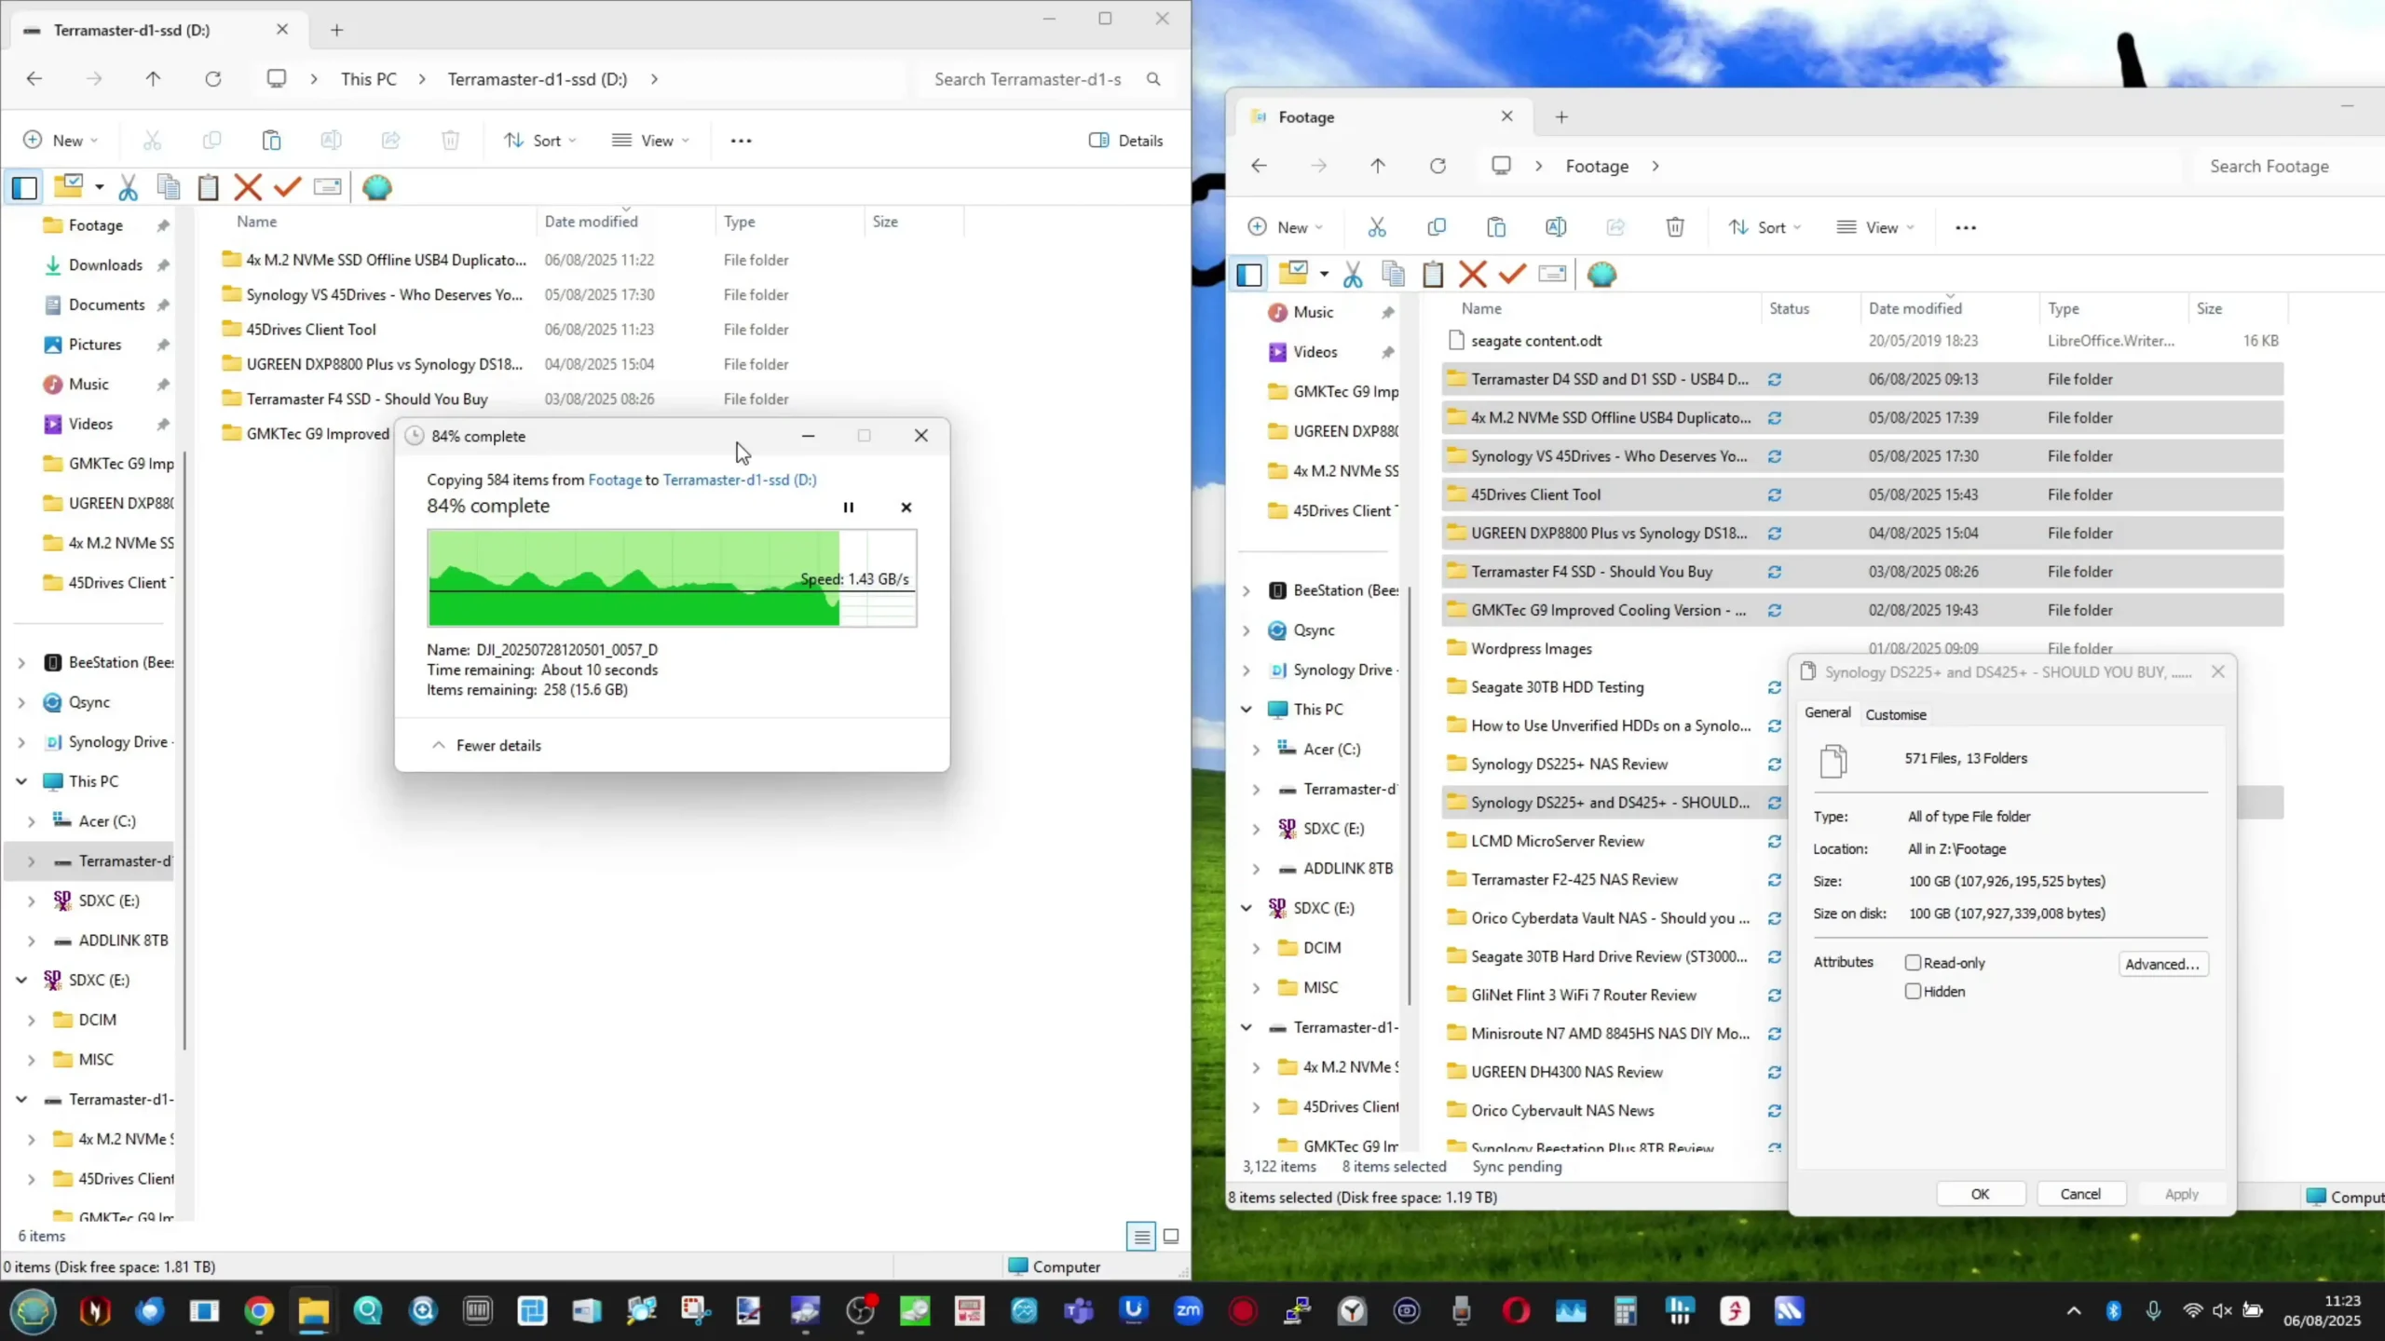Go up one level in Terramaster window
This screenshot has width=2385, height=1341.
tap(153, 79)
